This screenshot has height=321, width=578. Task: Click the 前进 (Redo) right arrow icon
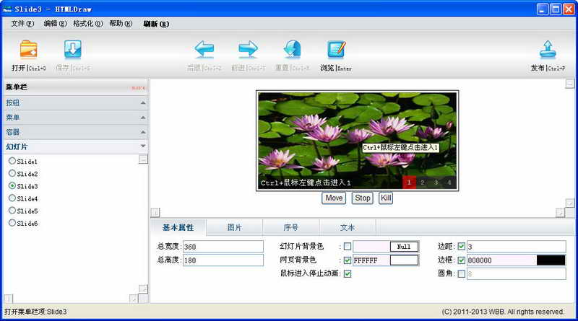pos(248,50)
